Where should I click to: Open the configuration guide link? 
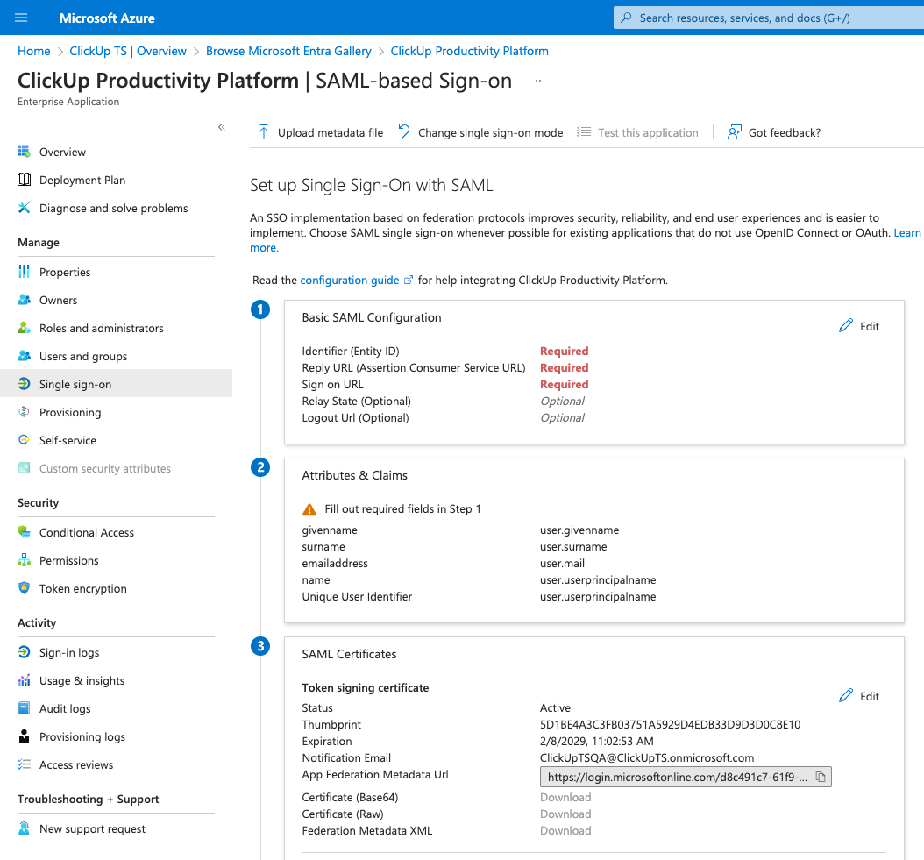351,280
